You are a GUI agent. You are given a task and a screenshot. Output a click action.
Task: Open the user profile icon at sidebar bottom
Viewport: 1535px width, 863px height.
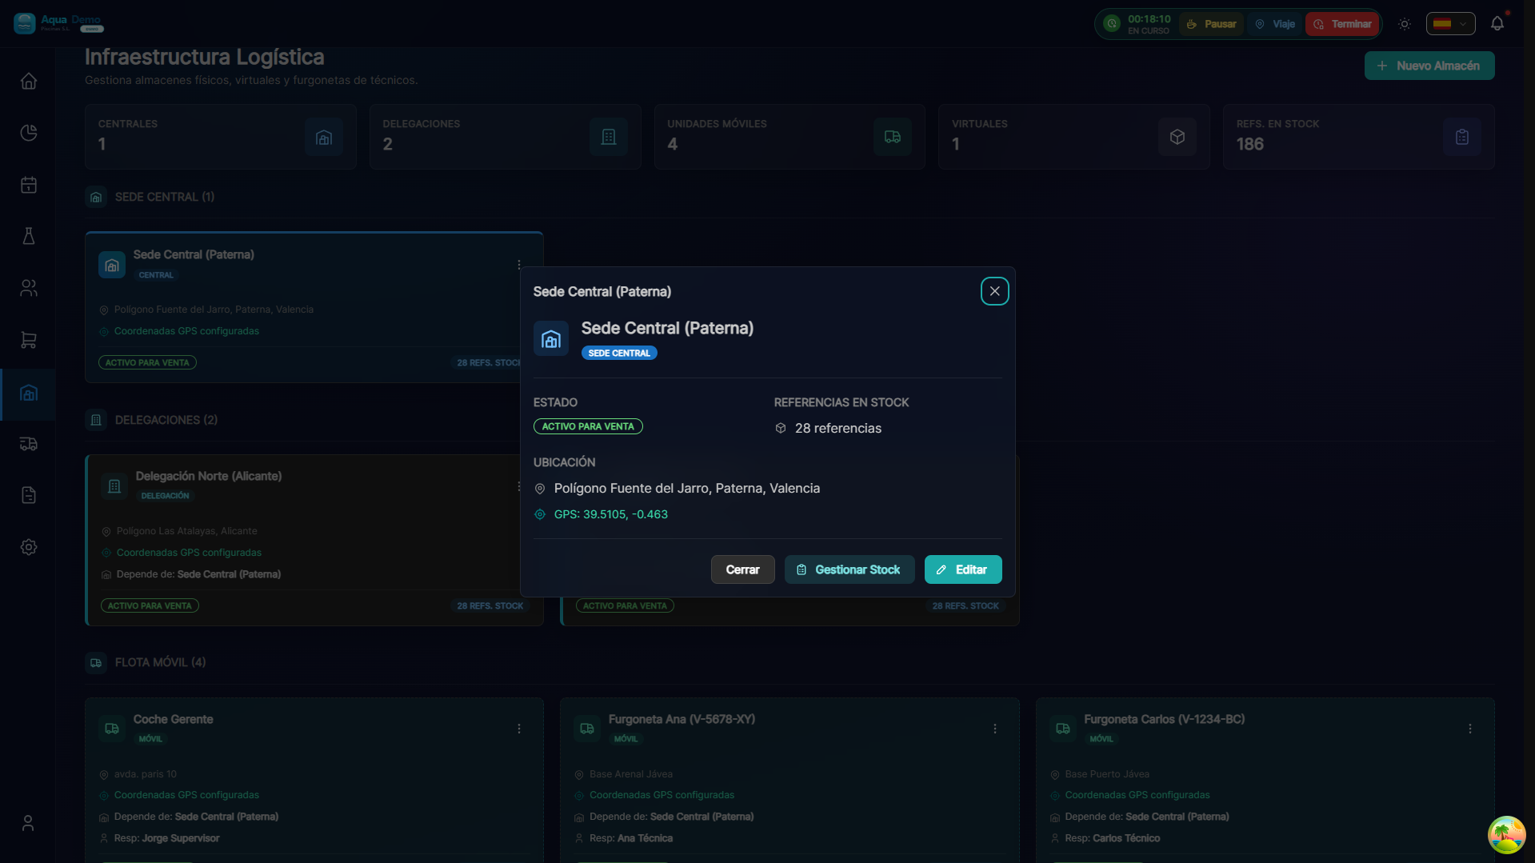pos(28,823)
